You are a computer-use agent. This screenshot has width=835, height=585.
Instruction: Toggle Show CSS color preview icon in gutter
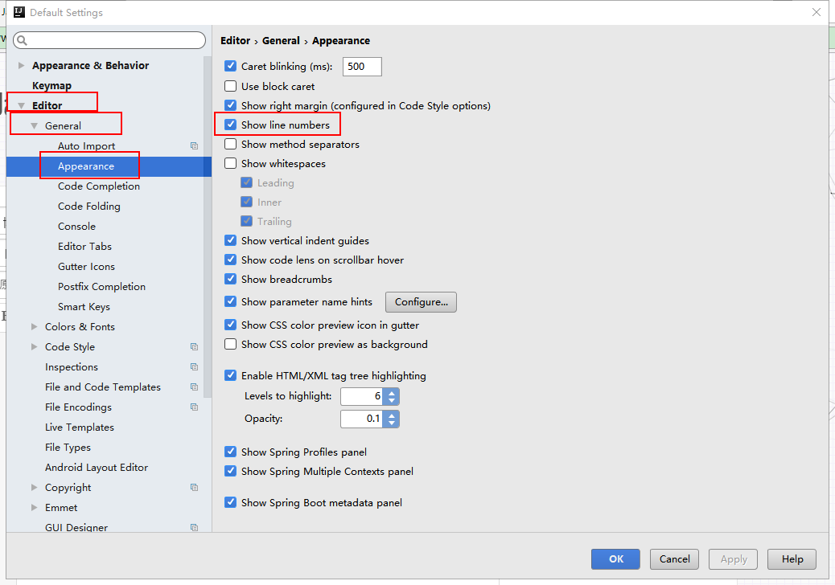click(x=231, y=325)
